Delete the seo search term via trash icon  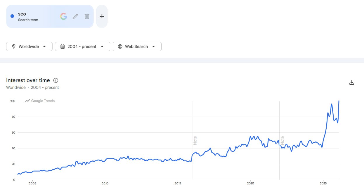[x=87, y=16]
